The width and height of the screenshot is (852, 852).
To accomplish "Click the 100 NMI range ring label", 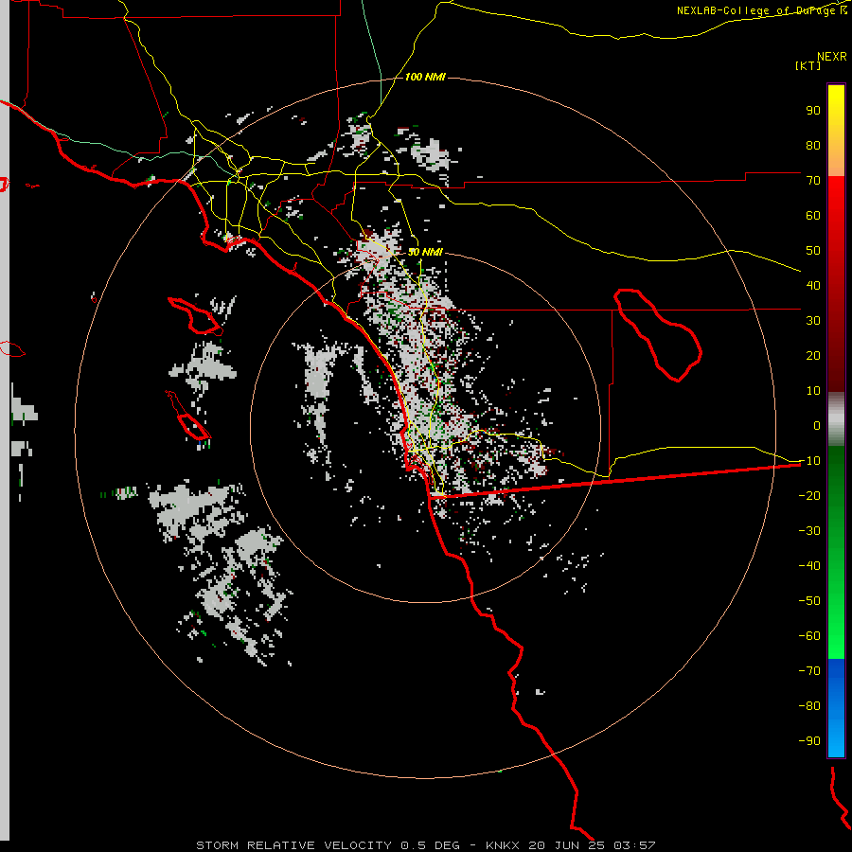I will click(x=425, y=78).
